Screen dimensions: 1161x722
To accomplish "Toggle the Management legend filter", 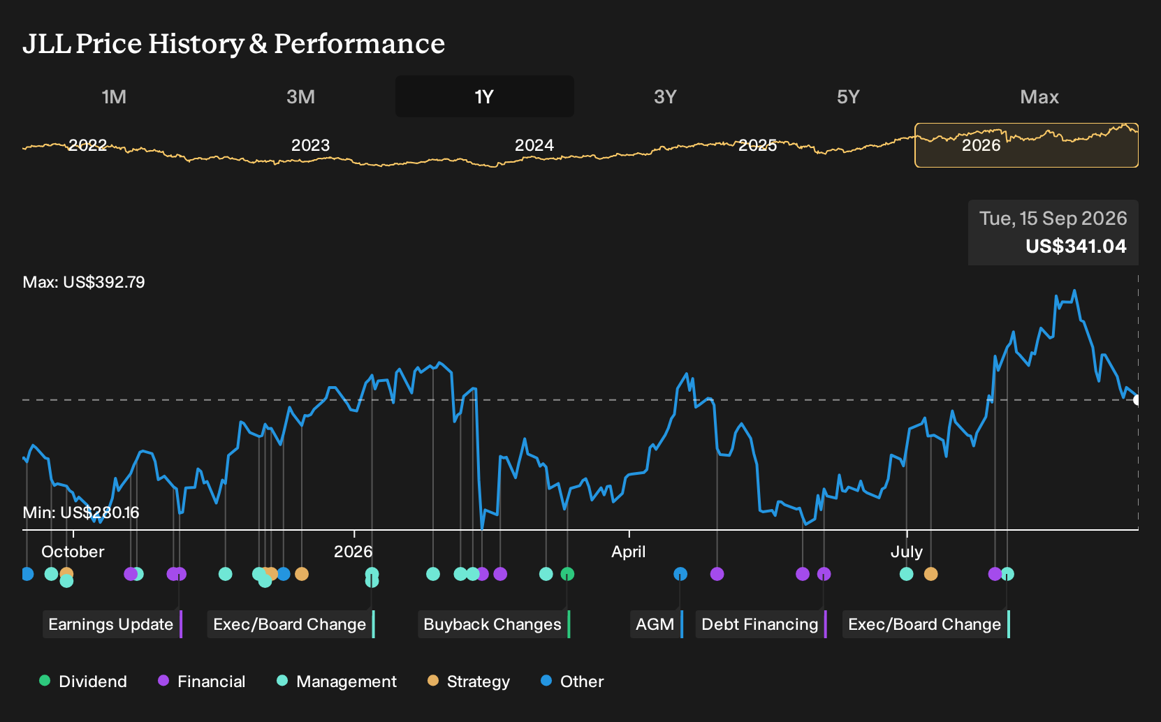I will coord(337,682).
